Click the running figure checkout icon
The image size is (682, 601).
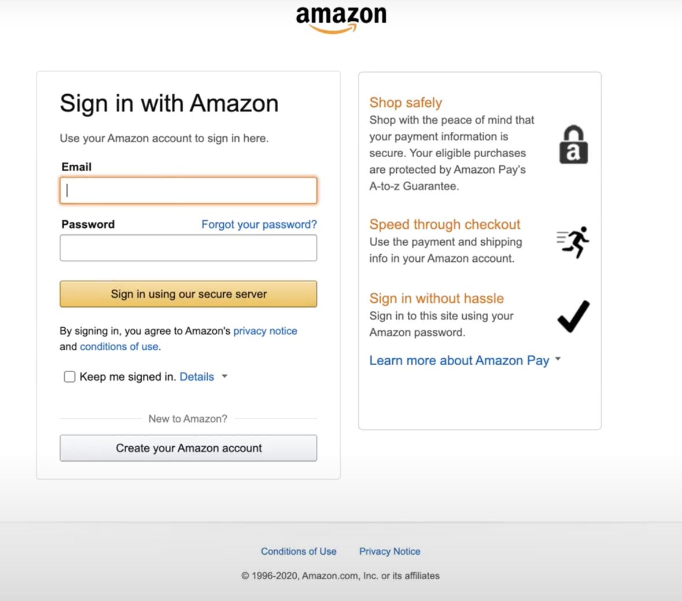click(573, 242)
